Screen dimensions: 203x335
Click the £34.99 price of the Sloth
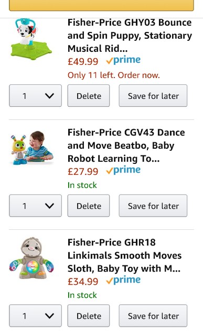tap(83, 282)
